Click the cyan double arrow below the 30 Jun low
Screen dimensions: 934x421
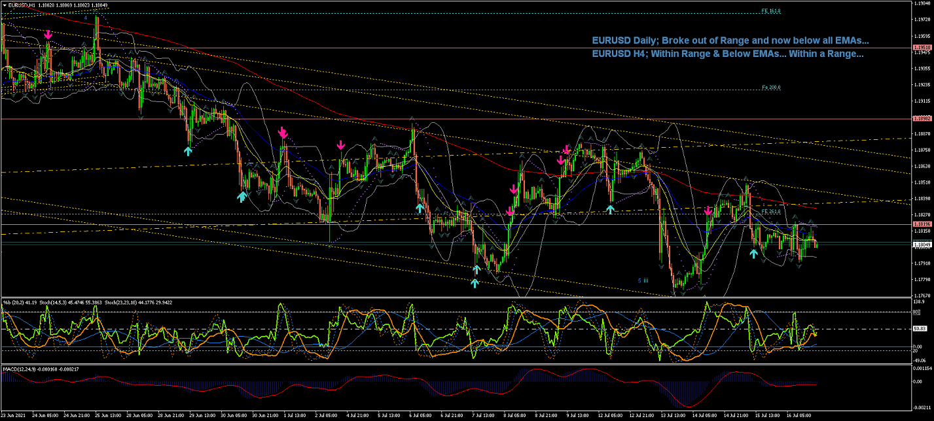click(x=242, y=196)
